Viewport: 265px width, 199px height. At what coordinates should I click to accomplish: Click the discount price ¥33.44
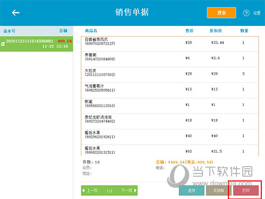click(x=217, y=42)
